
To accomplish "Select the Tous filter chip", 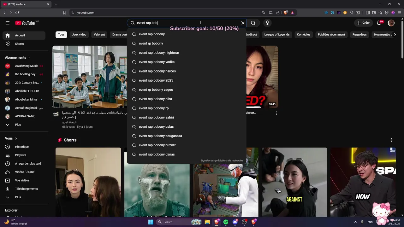I will [x=61, y=34].
